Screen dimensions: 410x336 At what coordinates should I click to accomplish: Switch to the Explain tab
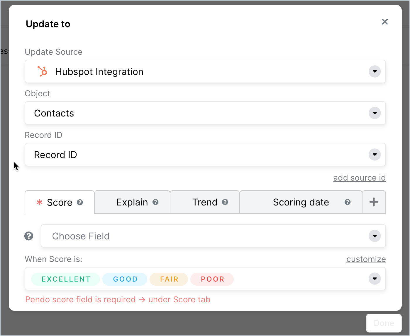click(x=132, y=202)
